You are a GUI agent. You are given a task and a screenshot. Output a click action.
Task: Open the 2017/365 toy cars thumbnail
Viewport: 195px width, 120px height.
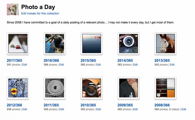pos(18,43)
